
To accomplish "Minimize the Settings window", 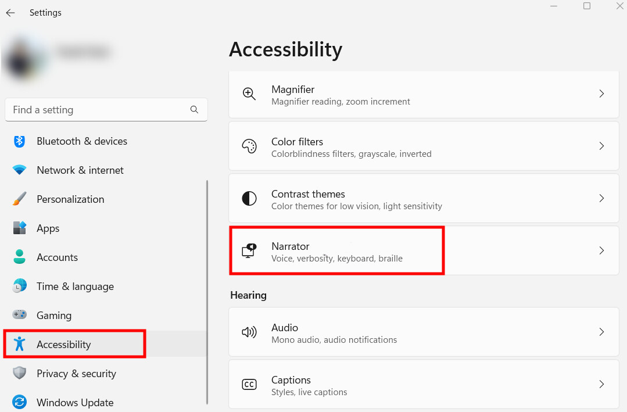I will (x=554, y=6).
